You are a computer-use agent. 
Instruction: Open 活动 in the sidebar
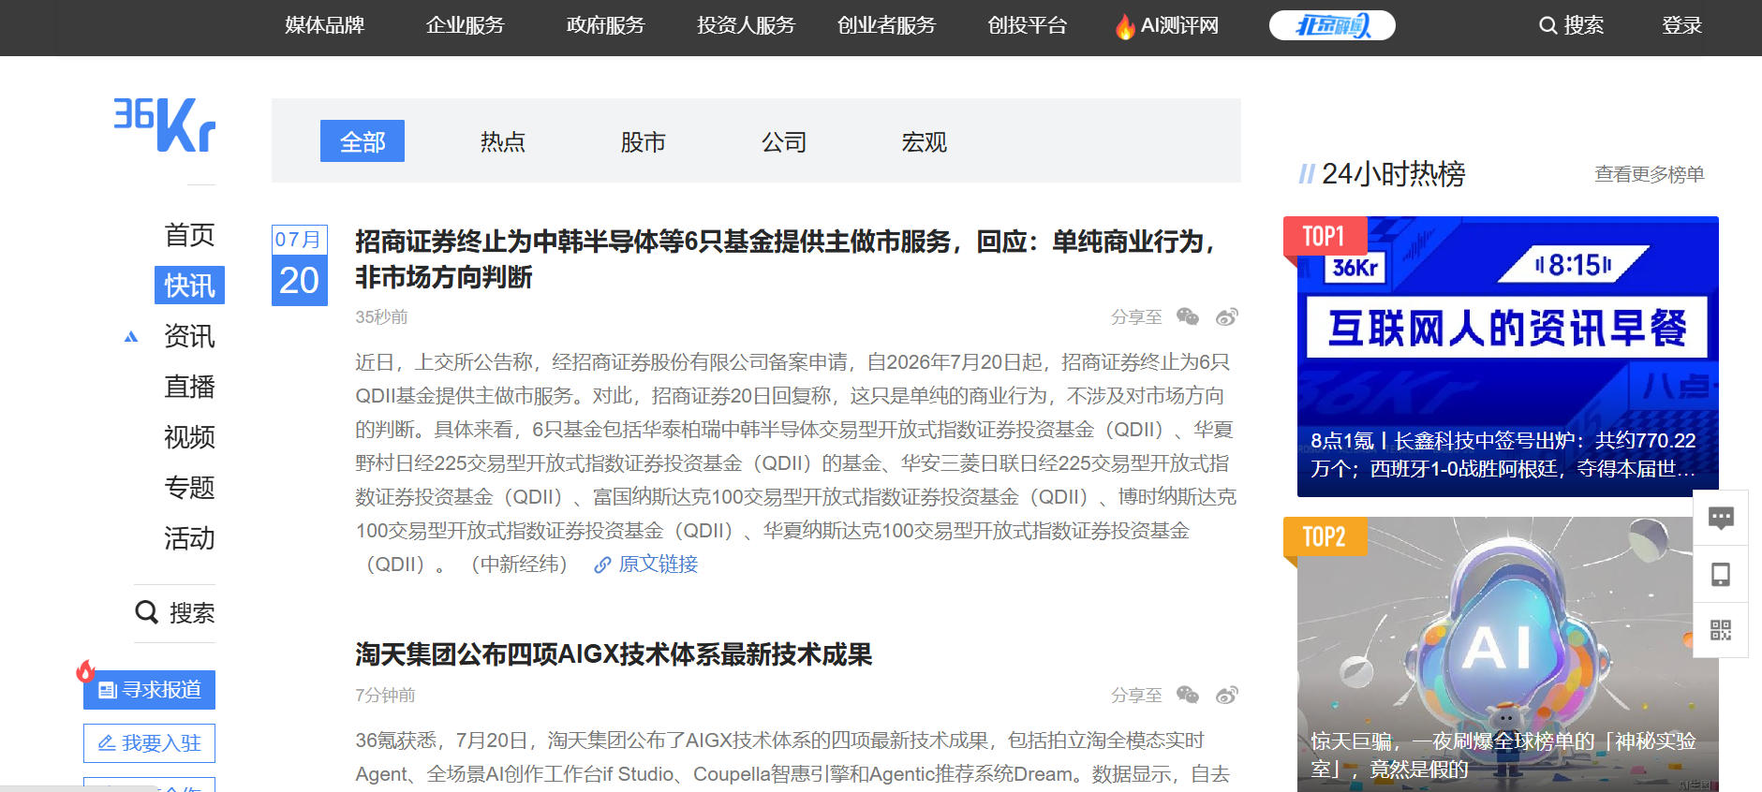[189, 538]
